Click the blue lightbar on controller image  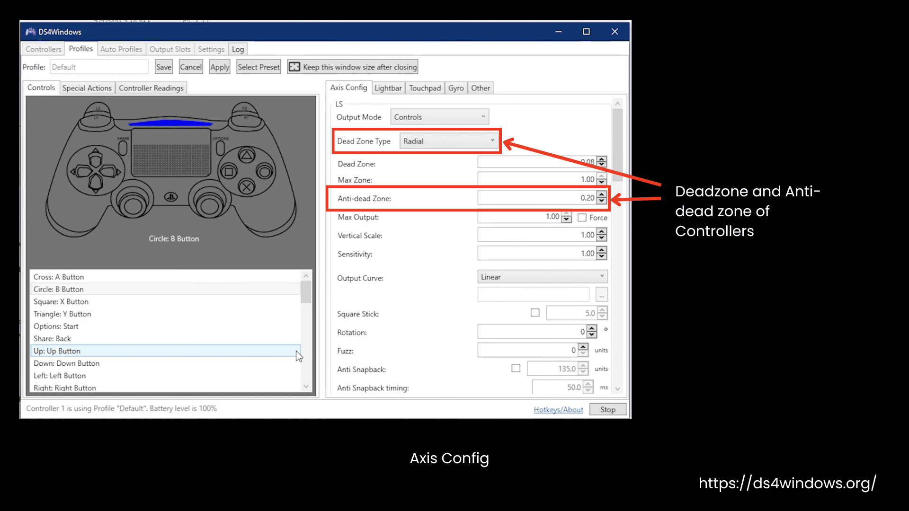[170, 123]
